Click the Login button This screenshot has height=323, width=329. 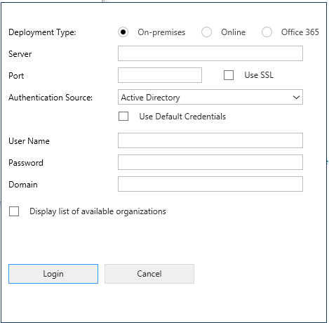53,274
